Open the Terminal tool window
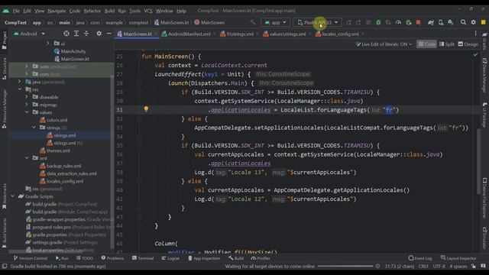 [143, 258]
